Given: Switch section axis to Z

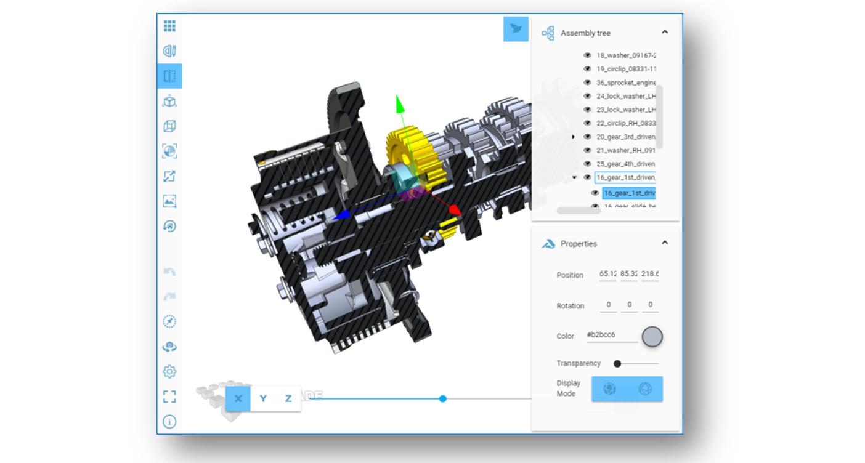Looking at the screenshot, I should [288, 399].
